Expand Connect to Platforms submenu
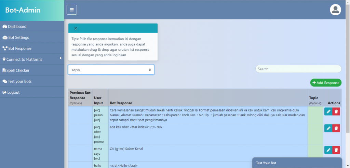The height and width of the screenshot is (168, 350). pyautogui.click(x=32, y=59)
